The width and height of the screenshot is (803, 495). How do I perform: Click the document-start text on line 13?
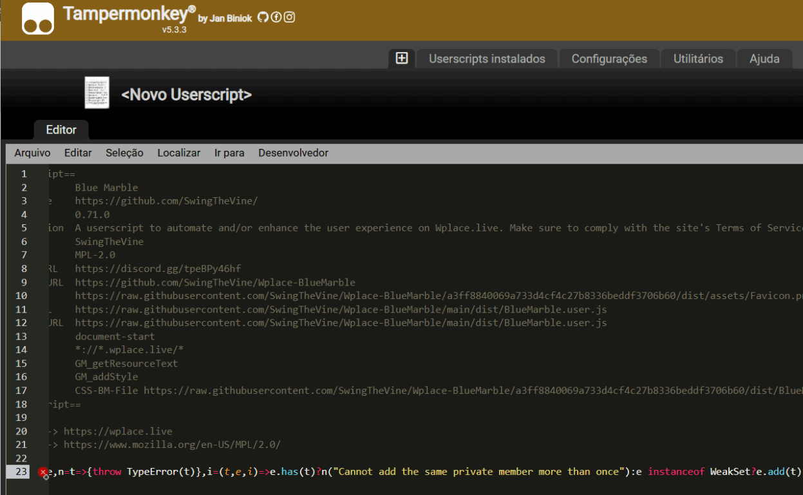(x=115, y=336)
